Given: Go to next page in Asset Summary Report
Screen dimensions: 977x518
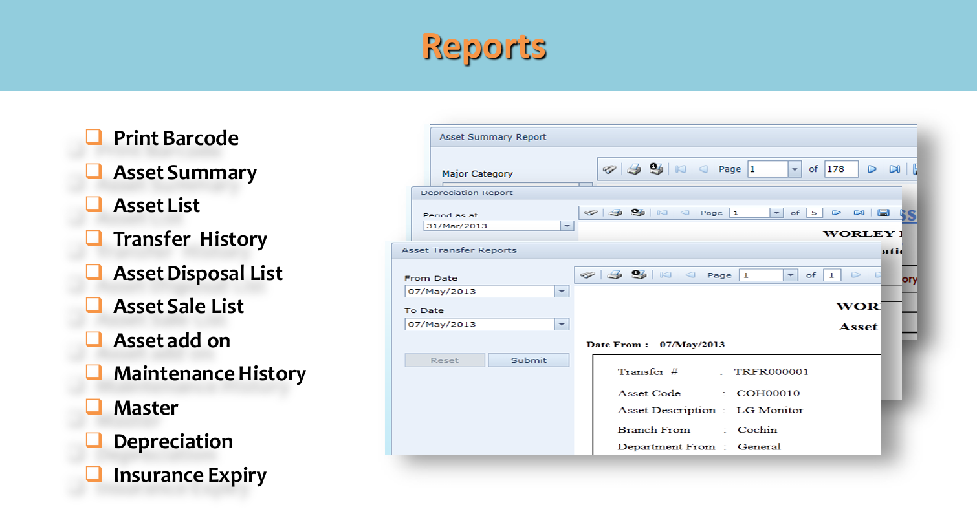Looking at the screenshot, I should (872, 169).
